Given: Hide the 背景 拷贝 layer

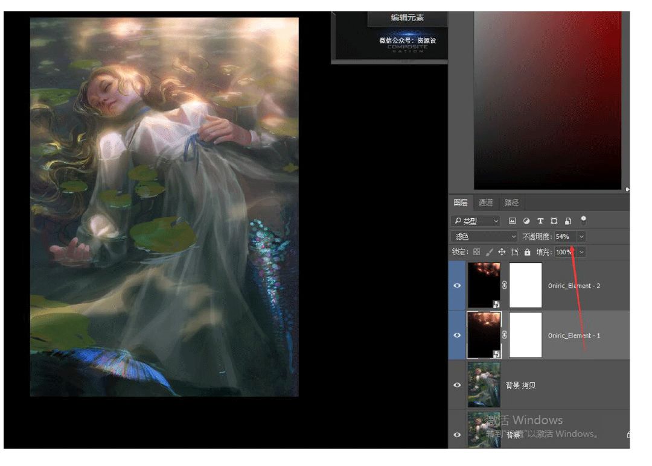Looking at the screenshot, I should tap(457, 385).
